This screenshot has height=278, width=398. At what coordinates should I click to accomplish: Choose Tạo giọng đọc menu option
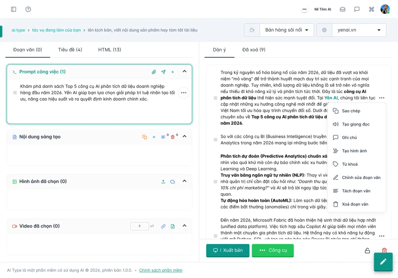pyautogui.click(x=357, y=124)
